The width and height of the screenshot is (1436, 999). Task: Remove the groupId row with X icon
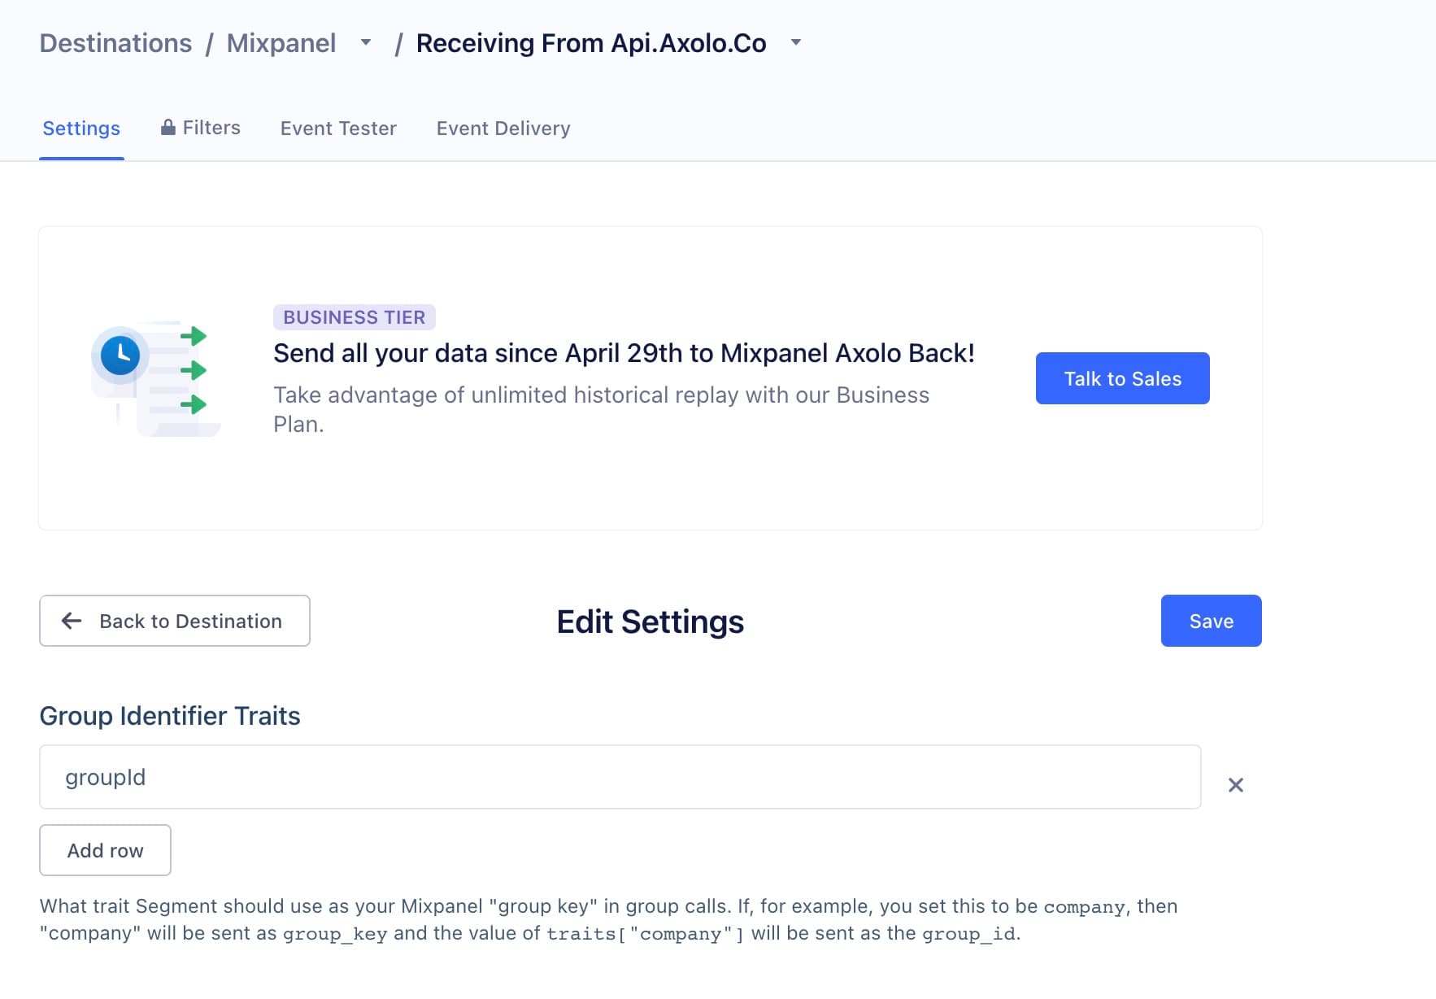pos(1236,785)
